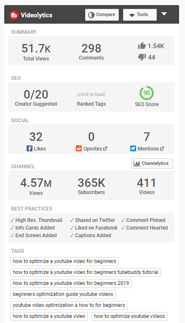Screen dimensions: 185x323
Task: Click the TubeBuddy logo icon
Action: point(14,15)
